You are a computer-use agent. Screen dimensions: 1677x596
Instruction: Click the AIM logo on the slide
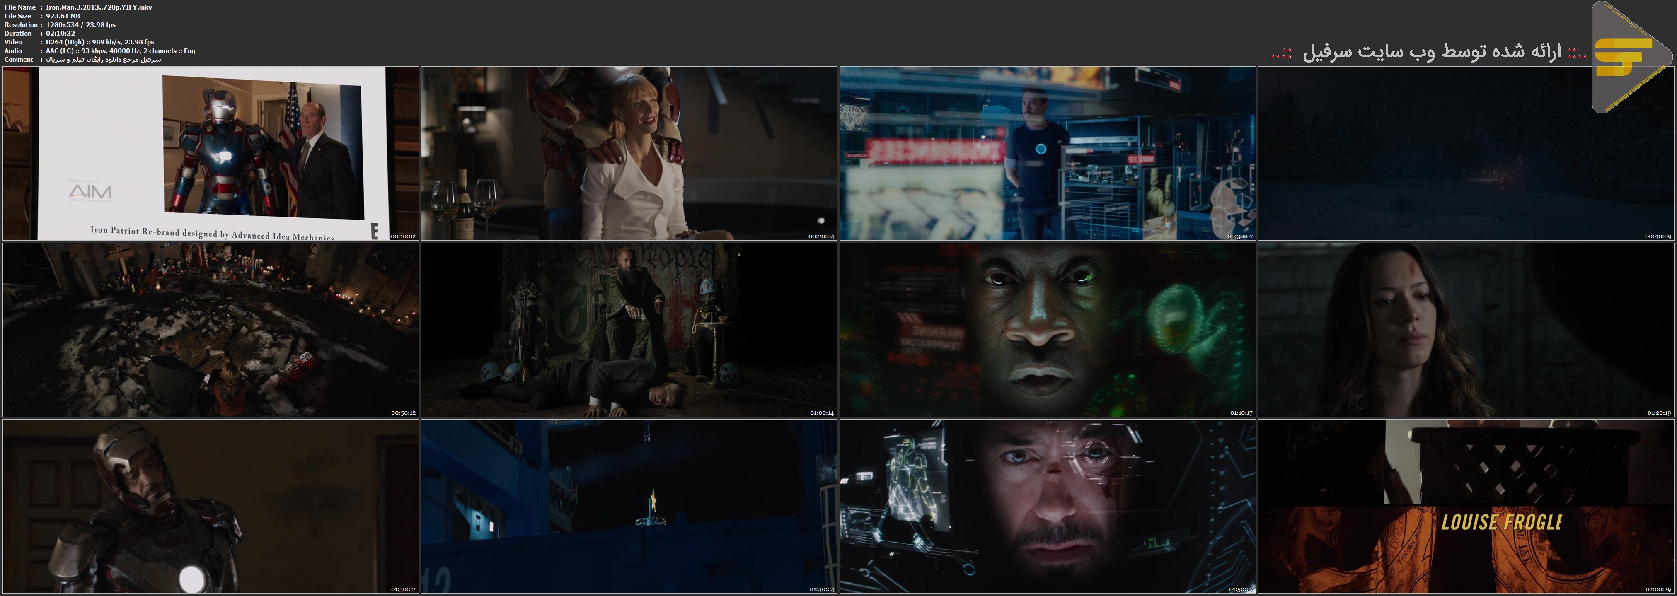pyautogui.click(x=90, y=191)
